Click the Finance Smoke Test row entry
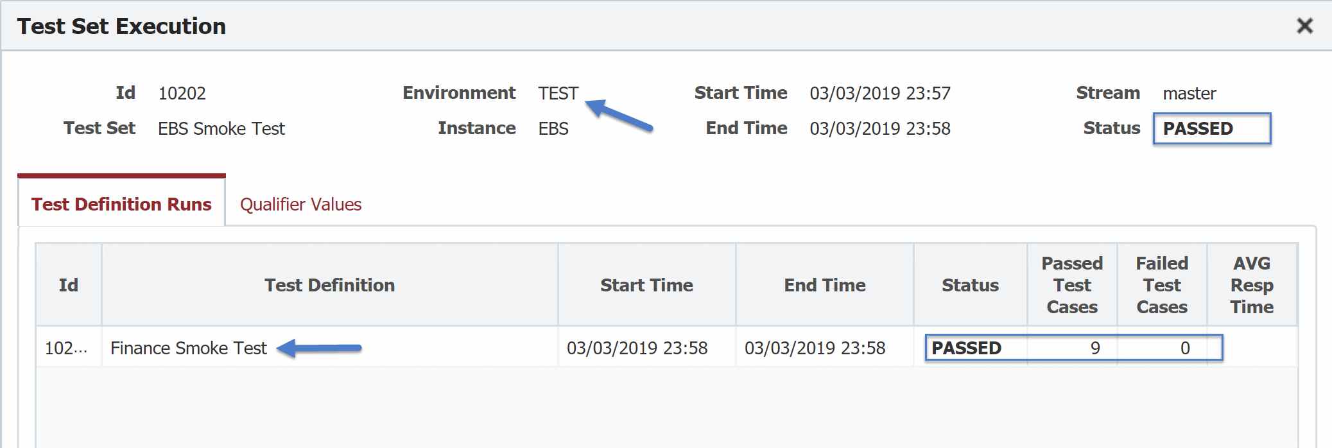Viewport: 1332px width, 448px height. coord(188,348)
